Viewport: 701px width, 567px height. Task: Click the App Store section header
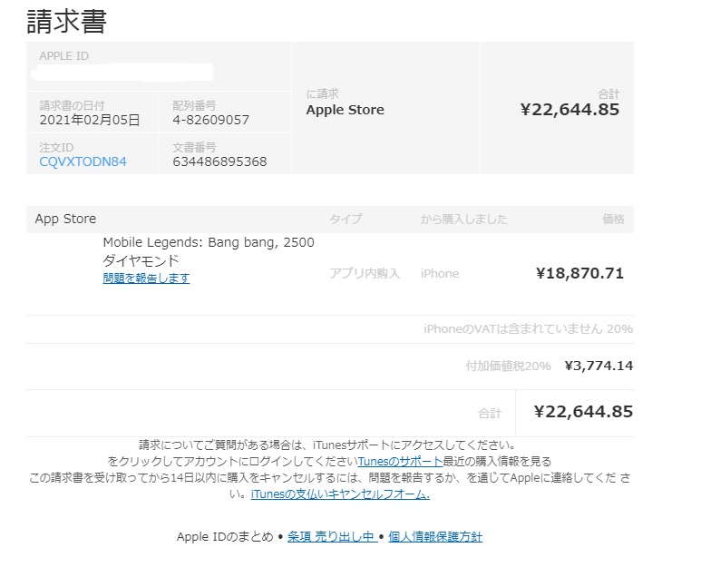[x=65, y=219]
